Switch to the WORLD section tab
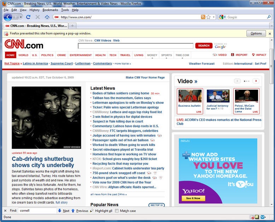 point(23,55)
